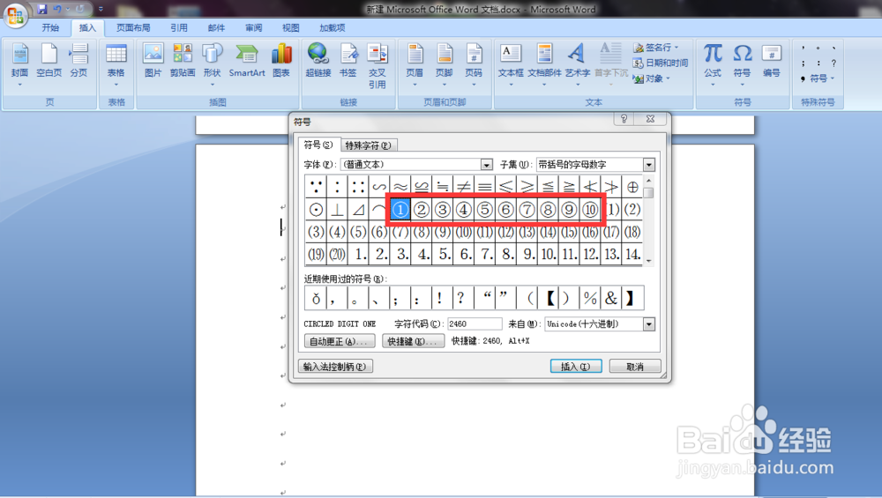The image size is (882, 498).
Task: Select the circled digit ② symbol
Action: pos(421,210)
